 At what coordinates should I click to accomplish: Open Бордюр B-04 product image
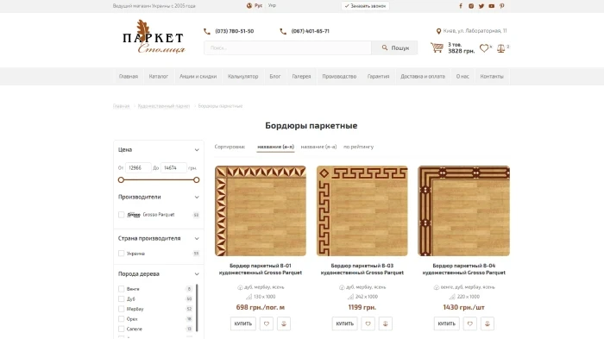pos(464,211)
